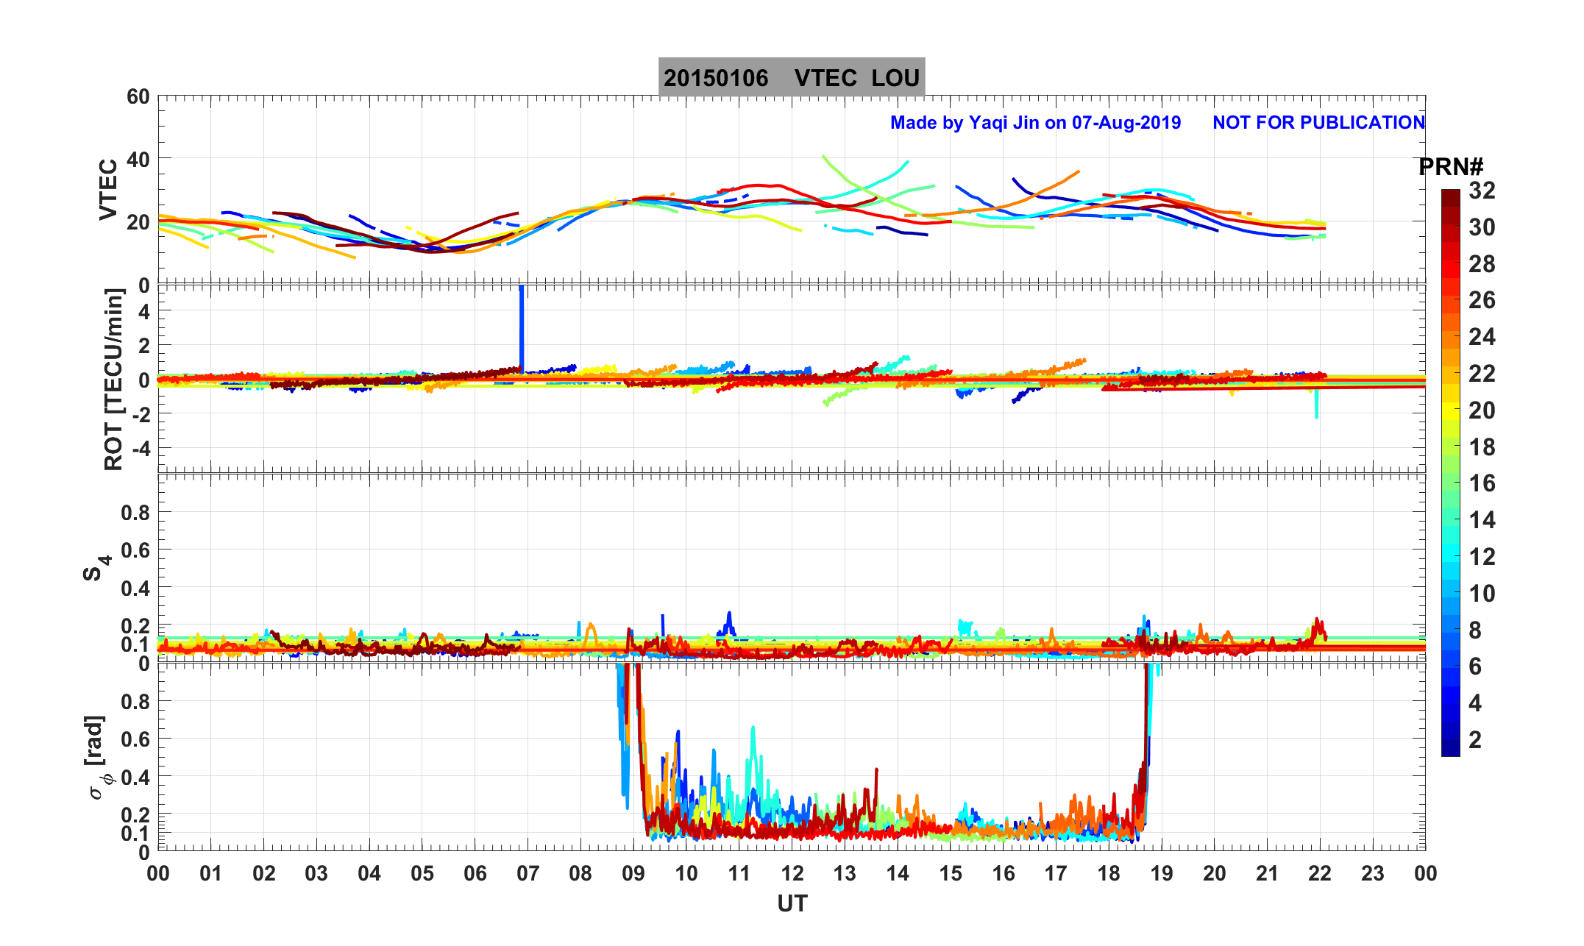Click the UT x-axis label
1584x946 pixels.
[x=792, y=903]
